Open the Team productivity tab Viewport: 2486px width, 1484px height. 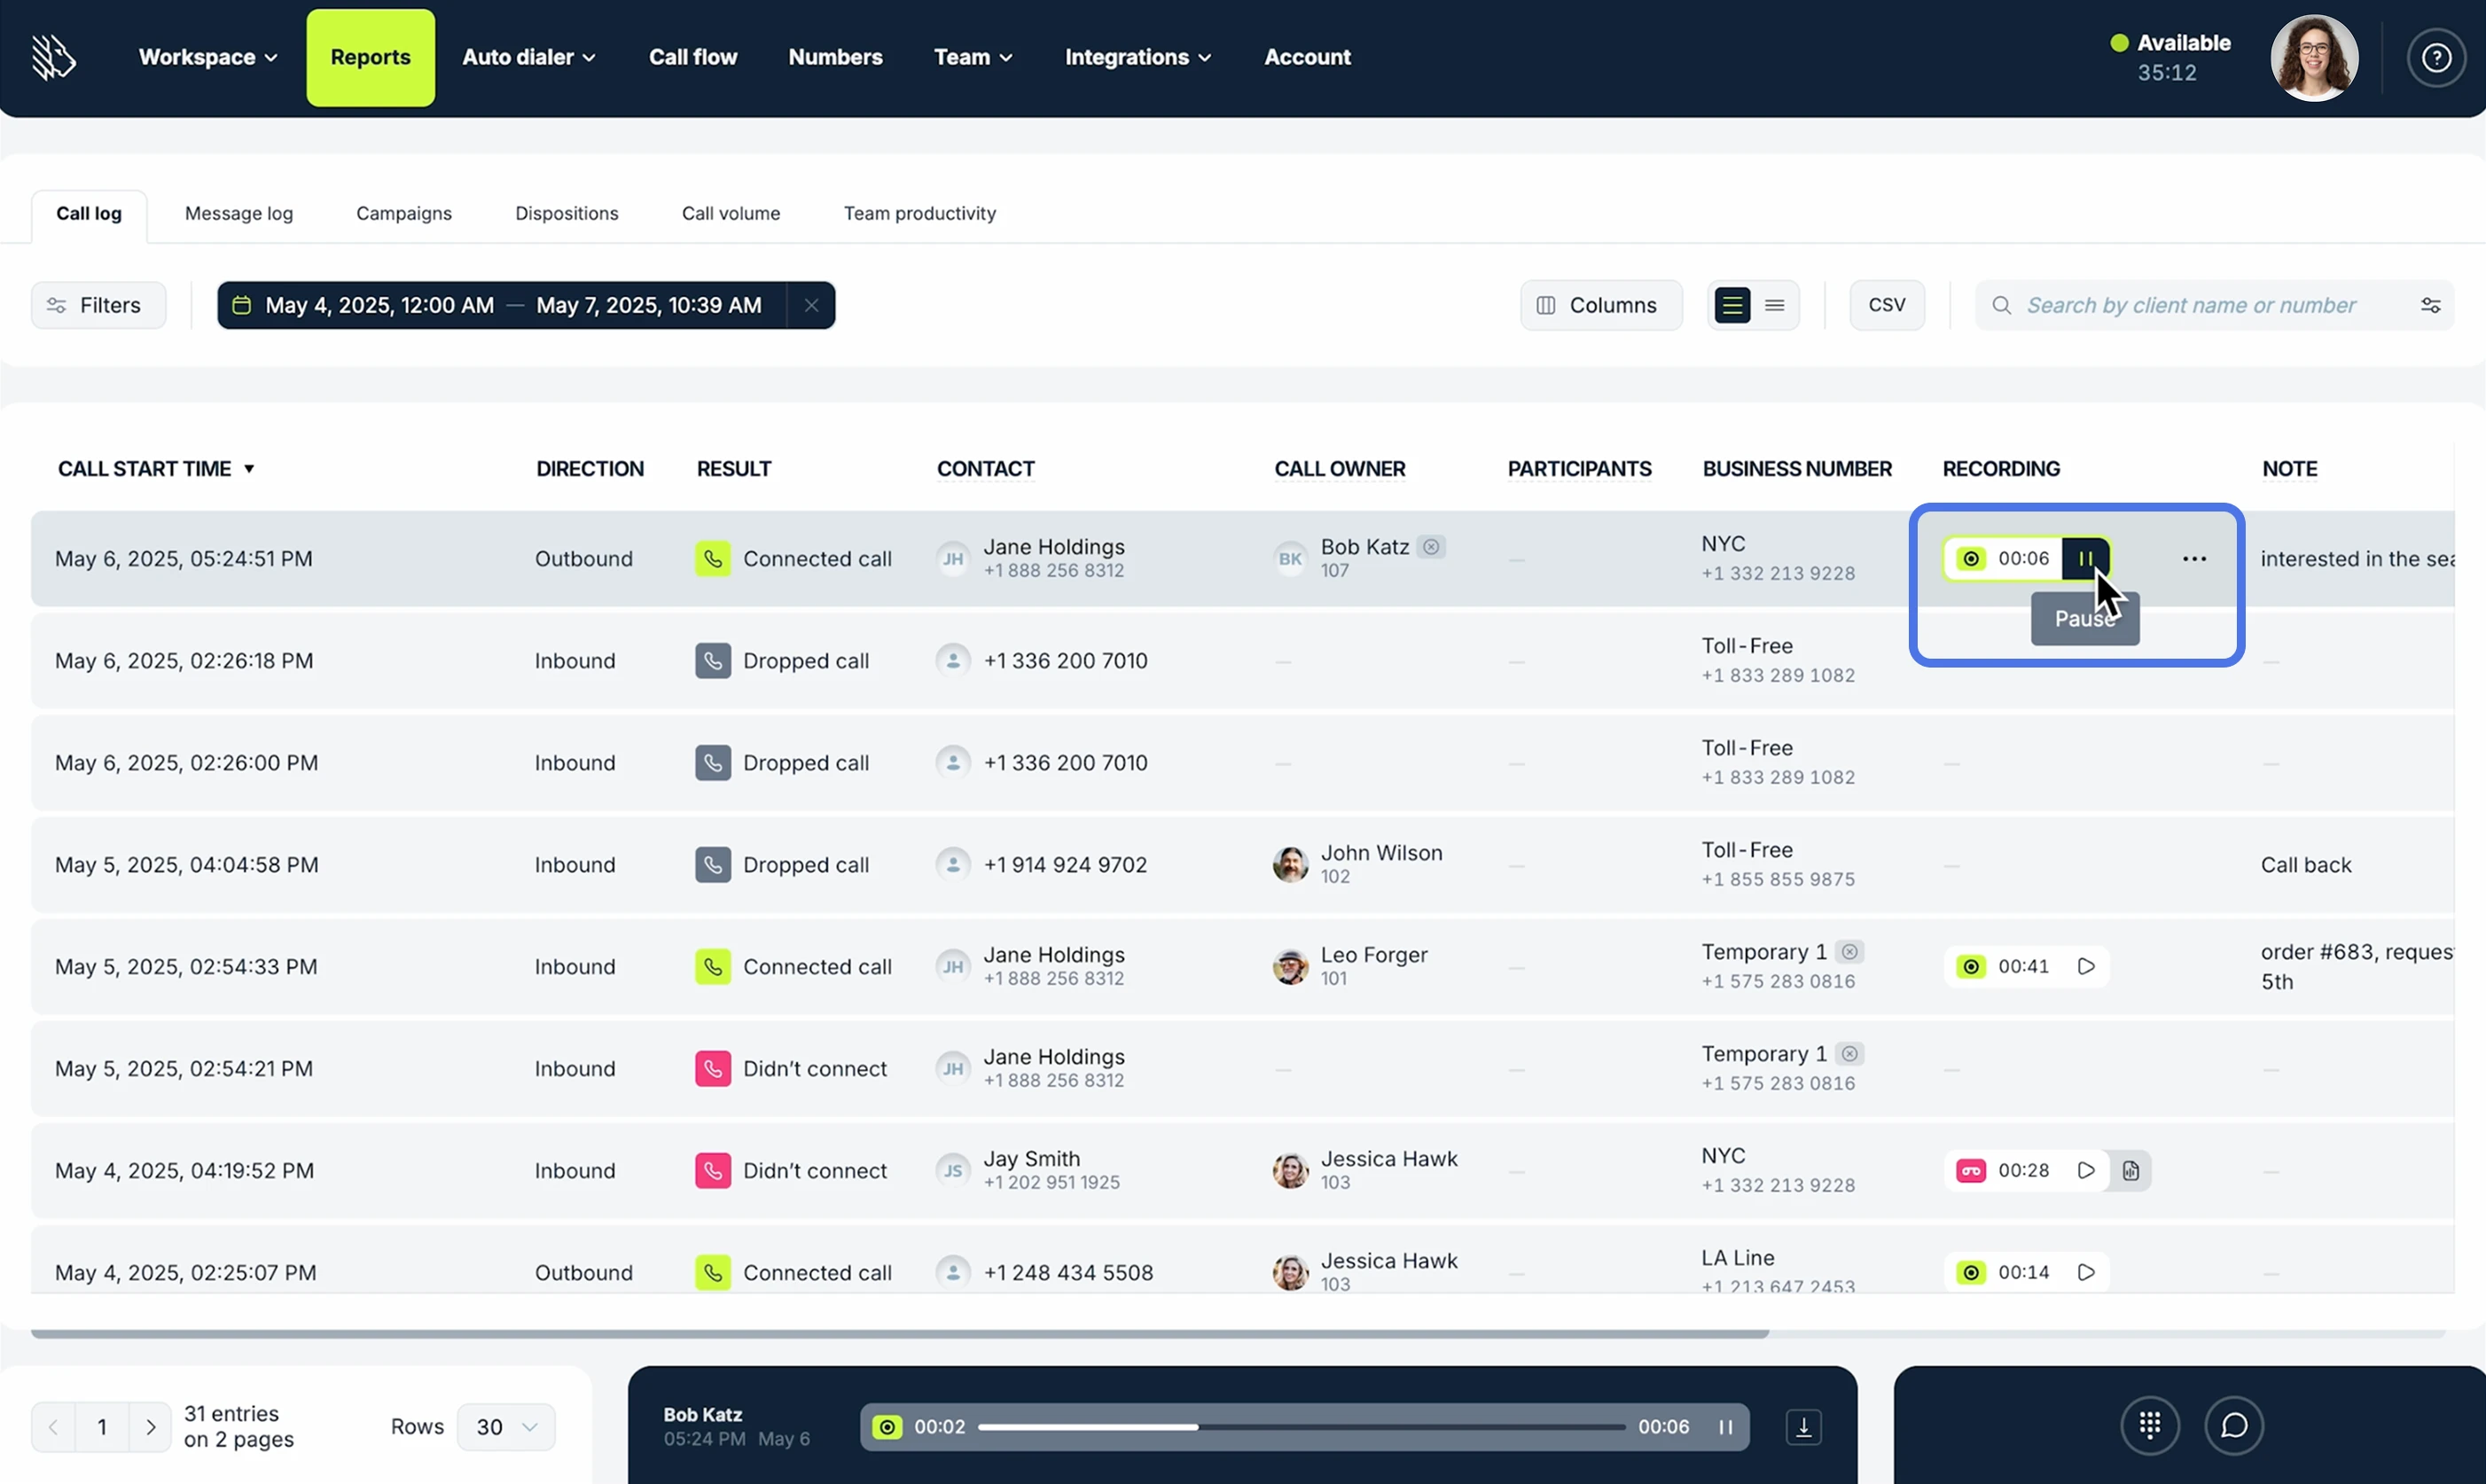tap(919, 213)
